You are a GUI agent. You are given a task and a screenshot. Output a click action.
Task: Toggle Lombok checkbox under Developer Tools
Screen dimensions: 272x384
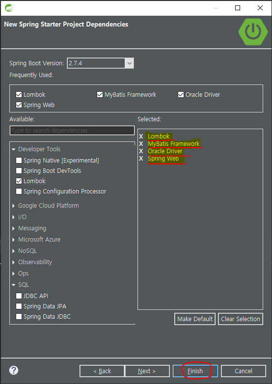[x=19, y=181]
